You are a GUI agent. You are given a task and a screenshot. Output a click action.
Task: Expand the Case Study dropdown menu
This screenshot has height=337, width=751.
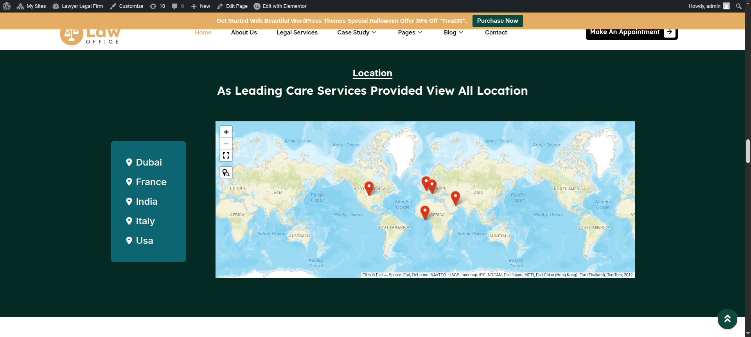[x=357, y=32]
